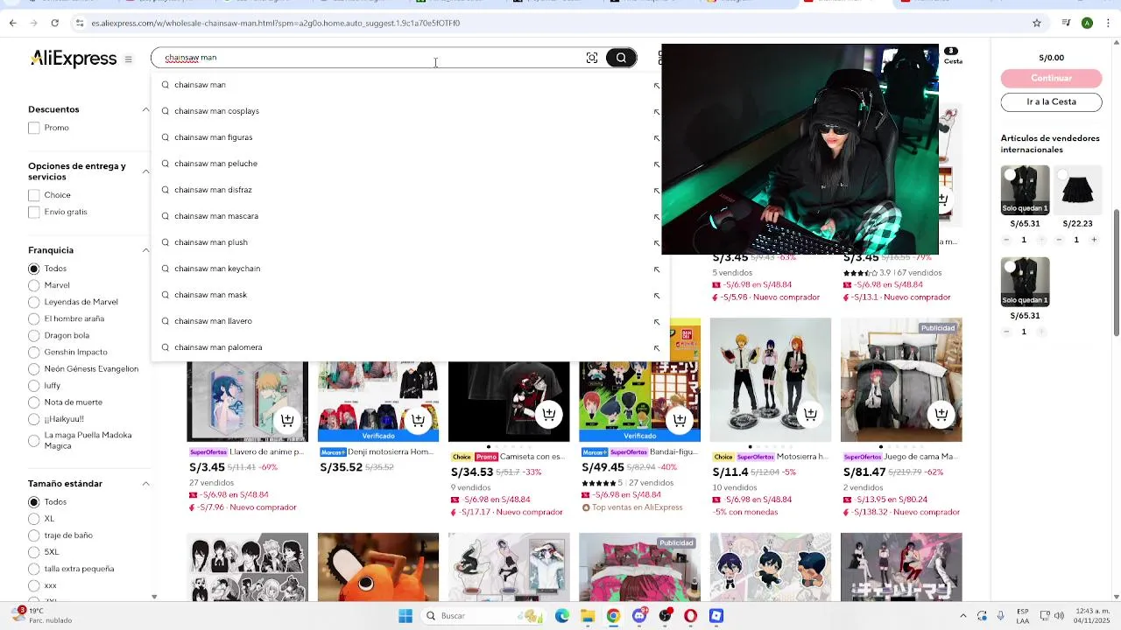
Task: Click the browser address bar URL
Action: pos(275,23)
